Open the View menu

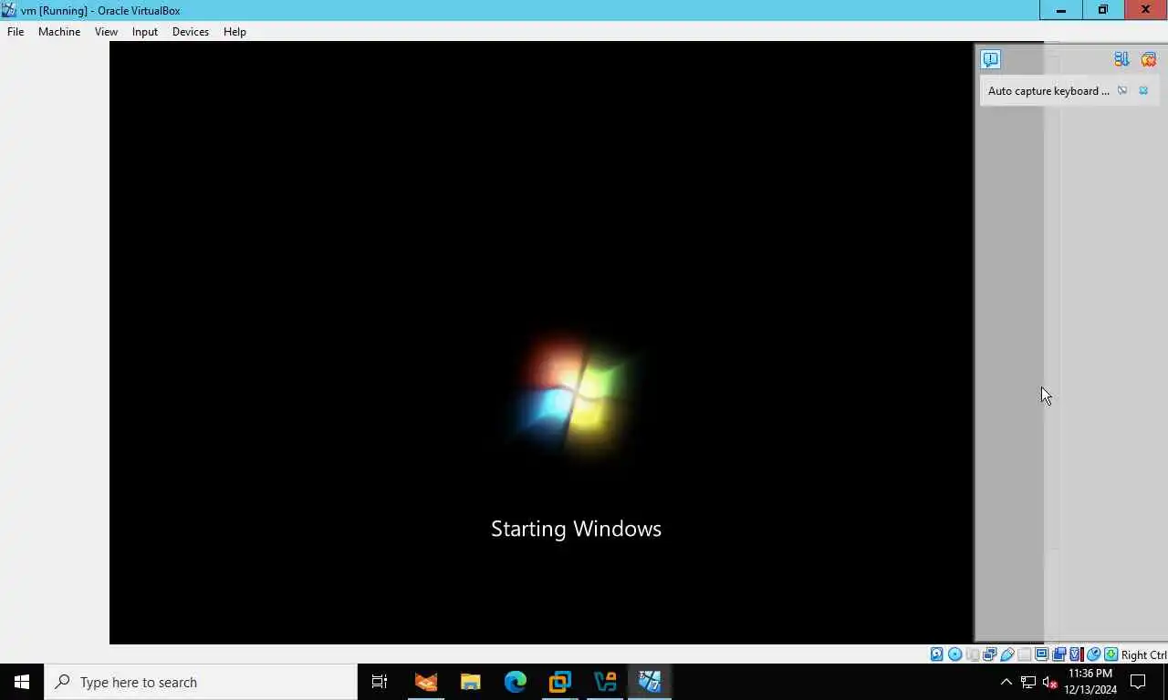(106, 31)
